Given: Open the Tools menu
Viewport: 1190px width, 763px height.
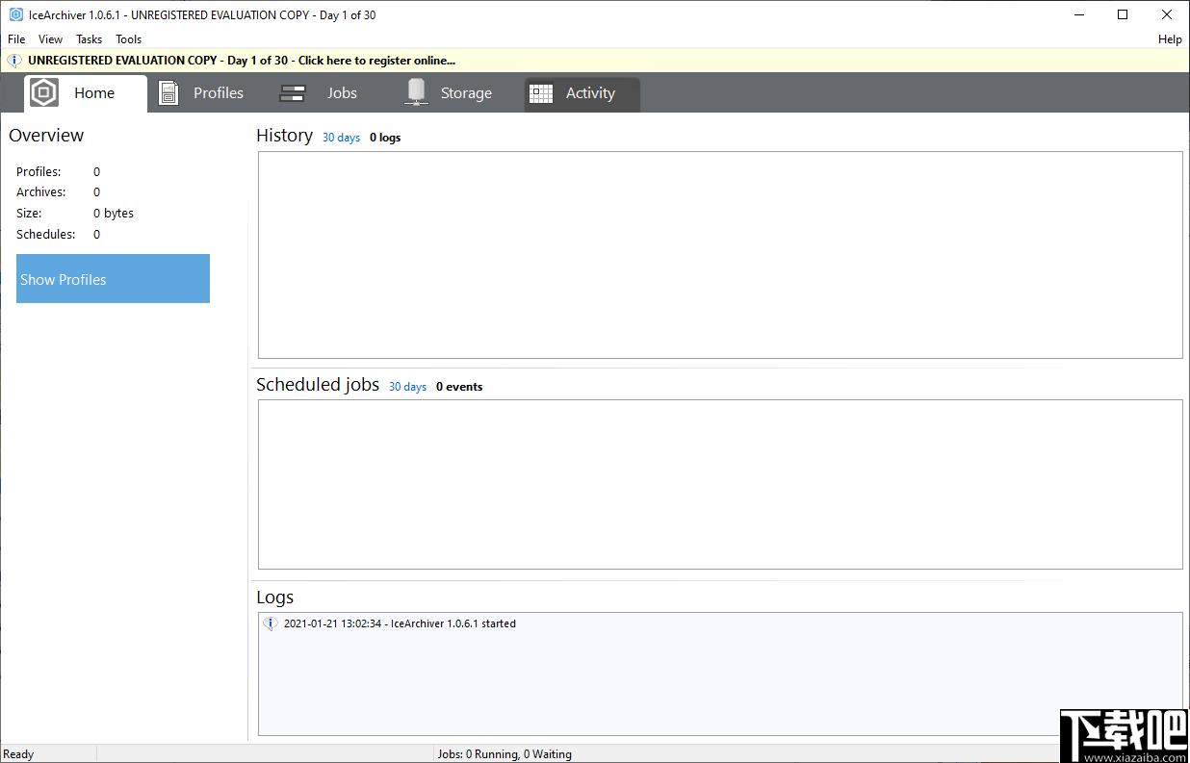Looking at the screenshot, I should point(128,39).
